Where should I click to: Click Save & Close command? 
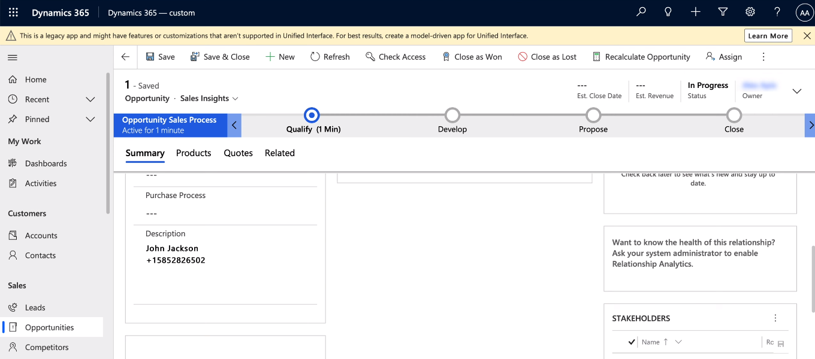pyautogui.click(x=220, y=57)
